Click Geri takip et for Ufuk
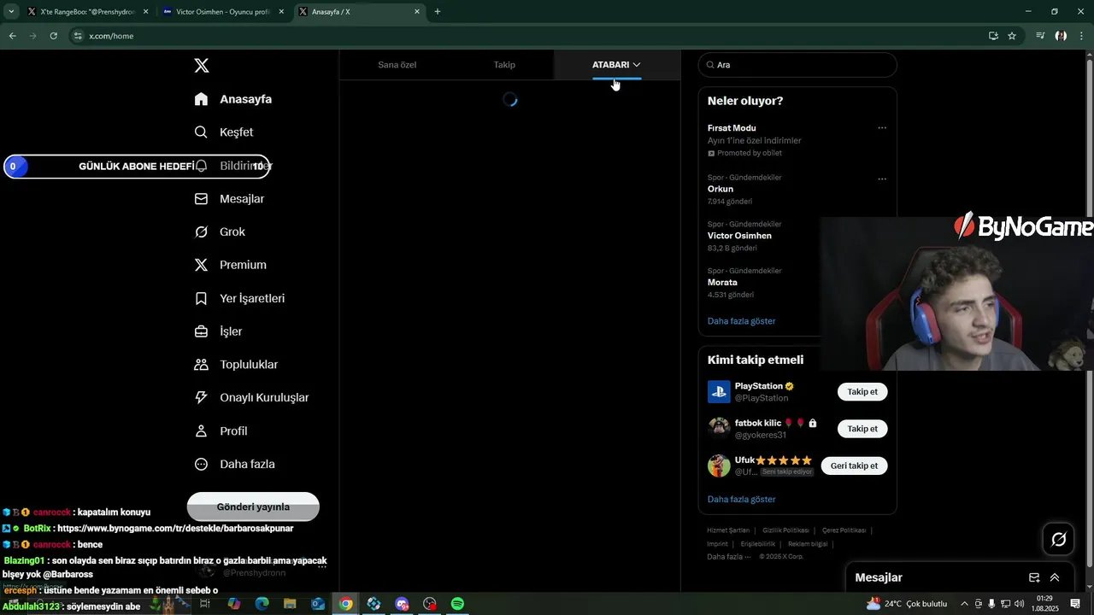 855,466
